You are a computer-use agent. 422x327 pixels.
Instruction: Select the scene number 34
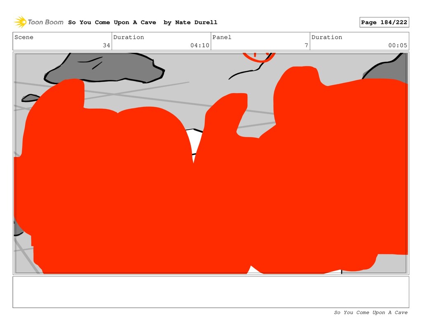(x=106, y=45)
